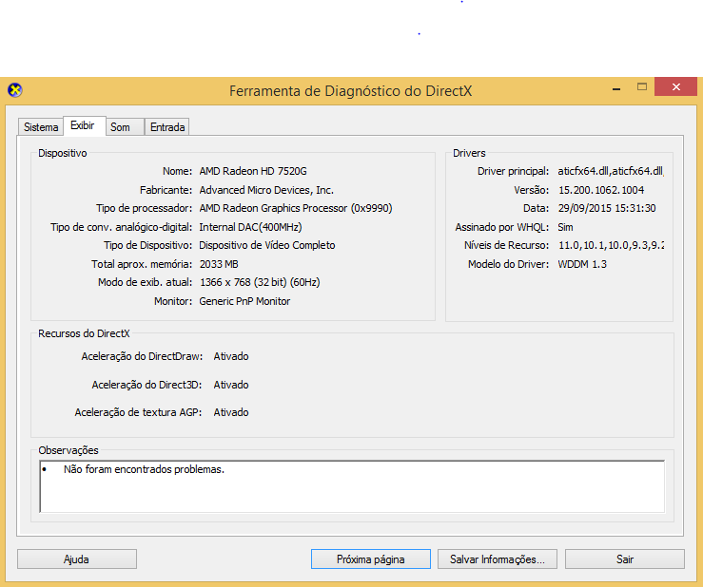
Task: Click inside the Observações text box
Action: [x=352, y=486]
